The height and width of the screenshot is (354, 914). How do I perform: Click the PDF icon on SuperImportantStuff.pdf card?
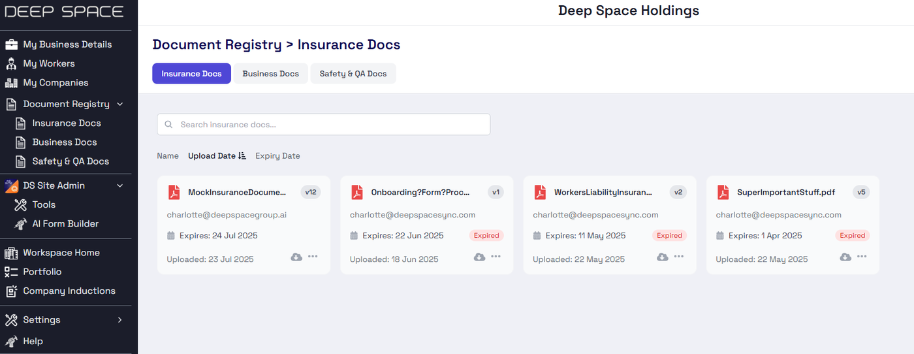tap(723, 193)
